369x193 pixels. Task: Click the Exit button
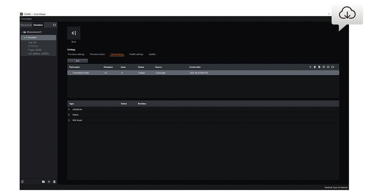pyautogui.click(x=77, y=61)
